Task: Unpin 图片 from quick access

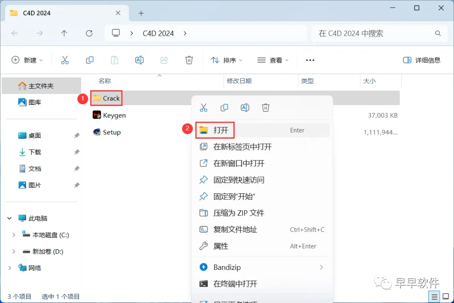Action: 77,185
